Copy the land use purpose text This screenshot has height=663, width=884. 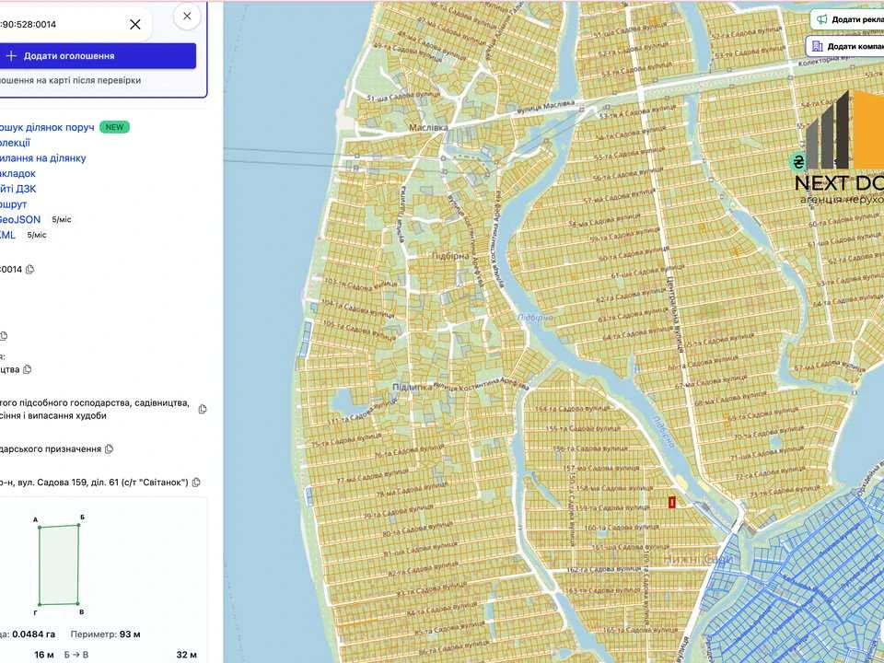pos(203,409)
